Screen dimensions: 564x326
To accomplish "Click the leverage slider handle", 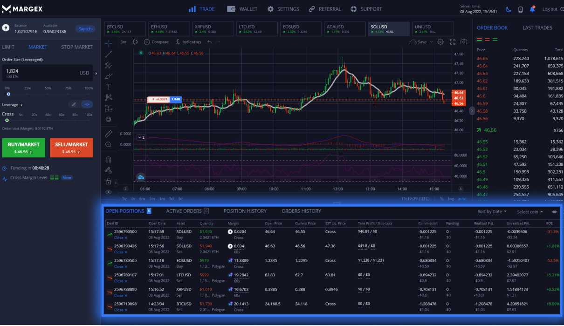I will (x=7, y=120).
